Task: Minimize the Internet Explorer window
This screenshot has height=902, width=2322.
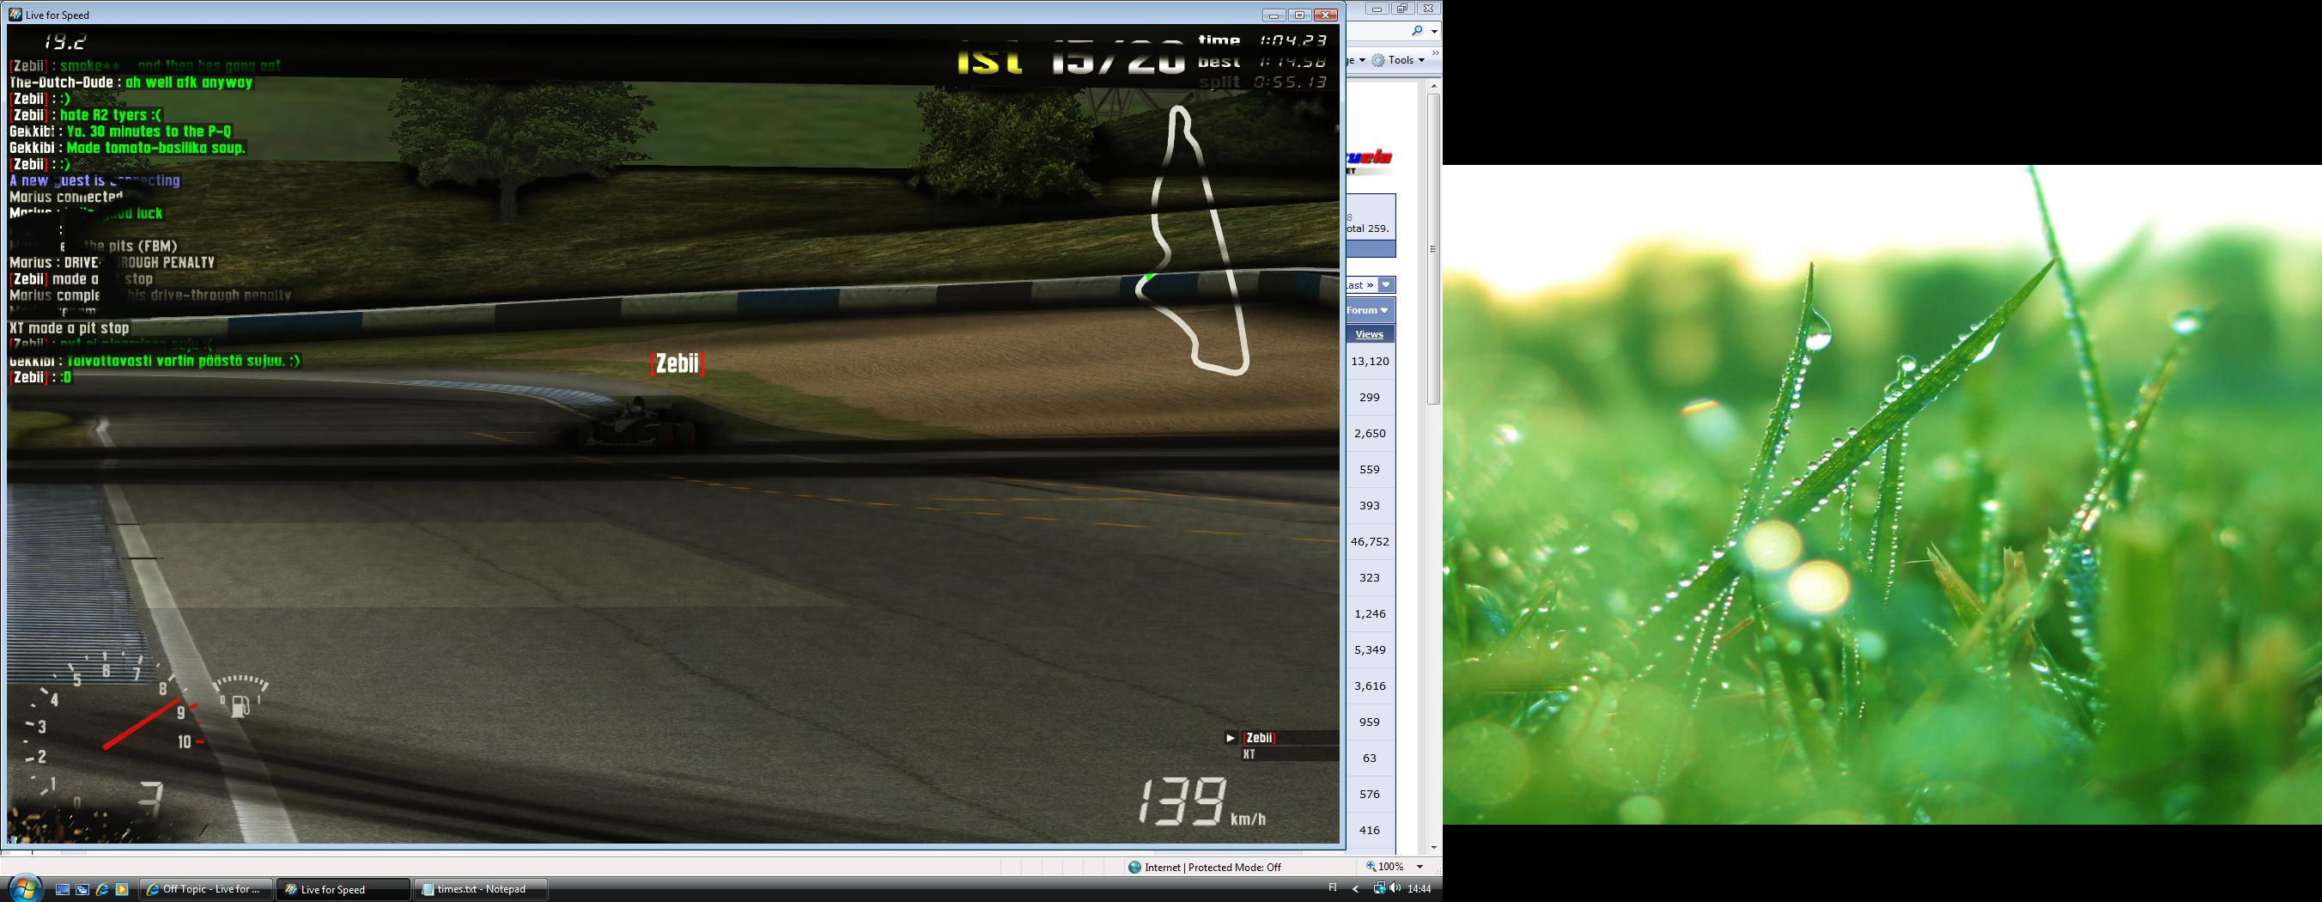Action: pos(1377,8)
